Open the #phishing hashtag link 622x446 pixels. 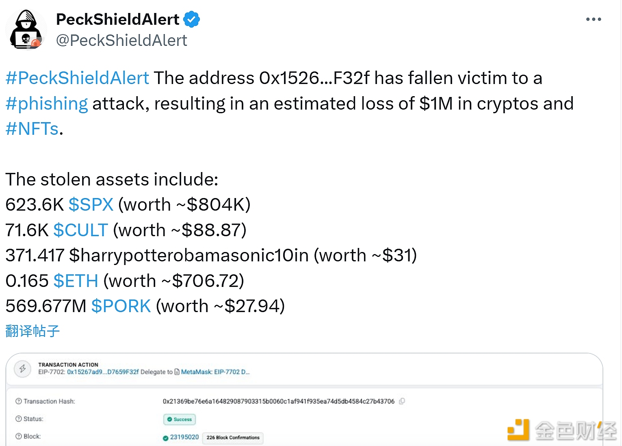47,103
